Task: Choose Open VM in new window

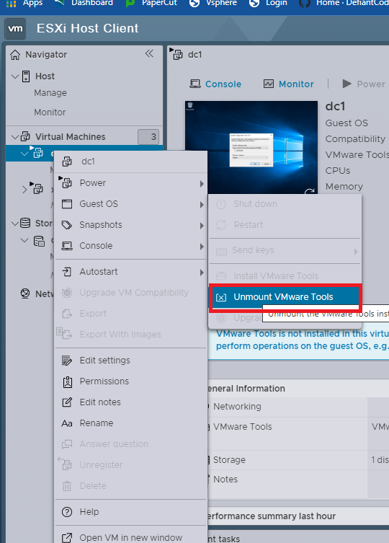Action: coord(132,537)
